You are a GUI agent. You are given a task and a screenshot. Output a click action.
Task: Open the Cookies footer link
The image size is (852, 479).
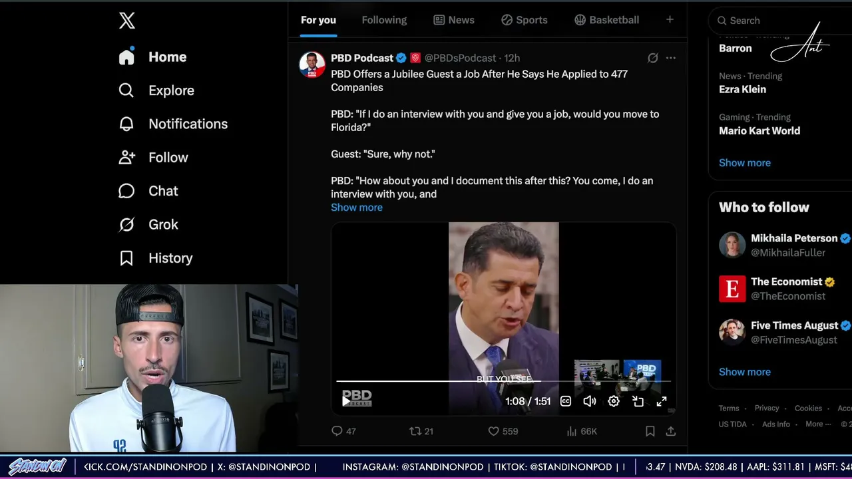(x=808, y=408)
